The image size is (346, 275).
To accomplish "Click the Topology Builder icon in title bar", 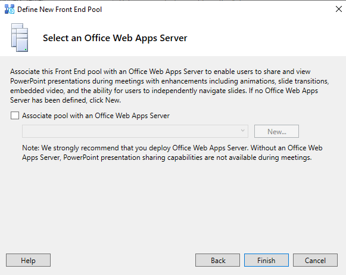I will [10, 10].
